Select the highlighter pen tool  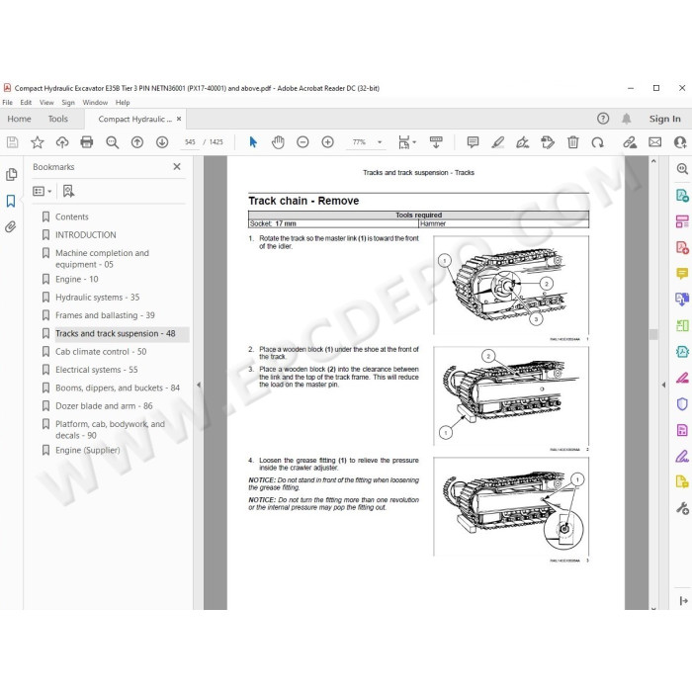[498, 142]
